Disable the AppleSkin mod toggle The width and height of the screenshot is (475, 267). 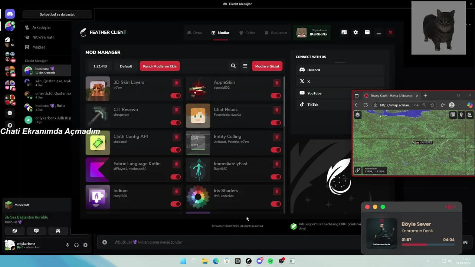click(276, 96)
